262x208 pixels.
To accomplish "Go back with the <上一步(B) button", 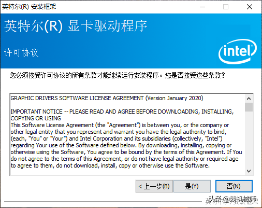I will (154, 186).
